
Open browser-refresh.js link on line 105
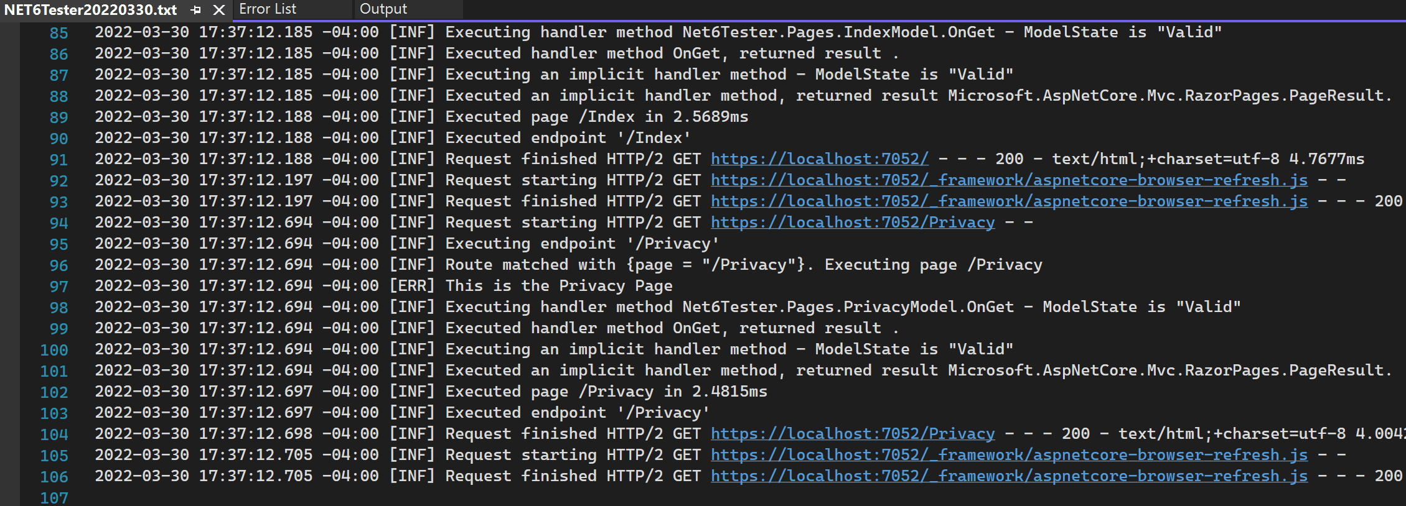coord(1008,455)
